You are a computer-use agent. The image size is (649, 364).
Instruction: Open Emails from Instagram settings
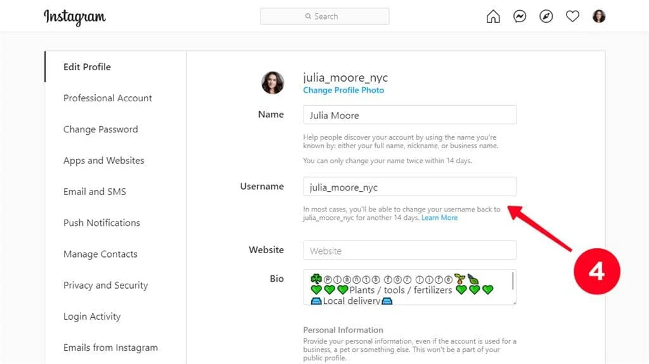coord(110,348)
